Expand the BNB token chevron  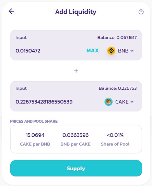(x=132, y=51)
